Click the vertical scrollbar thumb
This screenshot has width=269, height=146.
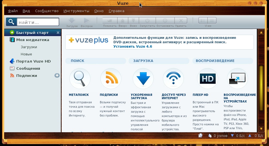coord(261,88)
